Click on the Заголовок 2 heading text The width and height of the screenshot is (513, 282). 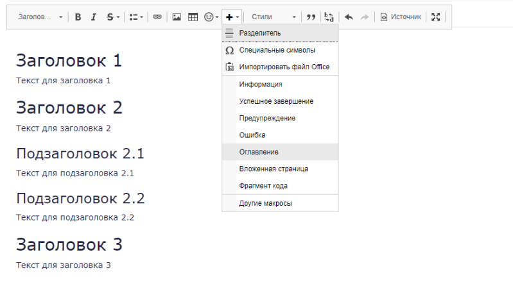[69, 108]
